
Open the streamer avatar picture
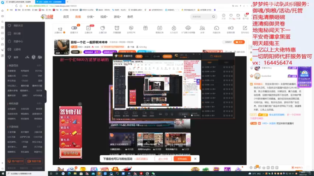pos(62,47)
